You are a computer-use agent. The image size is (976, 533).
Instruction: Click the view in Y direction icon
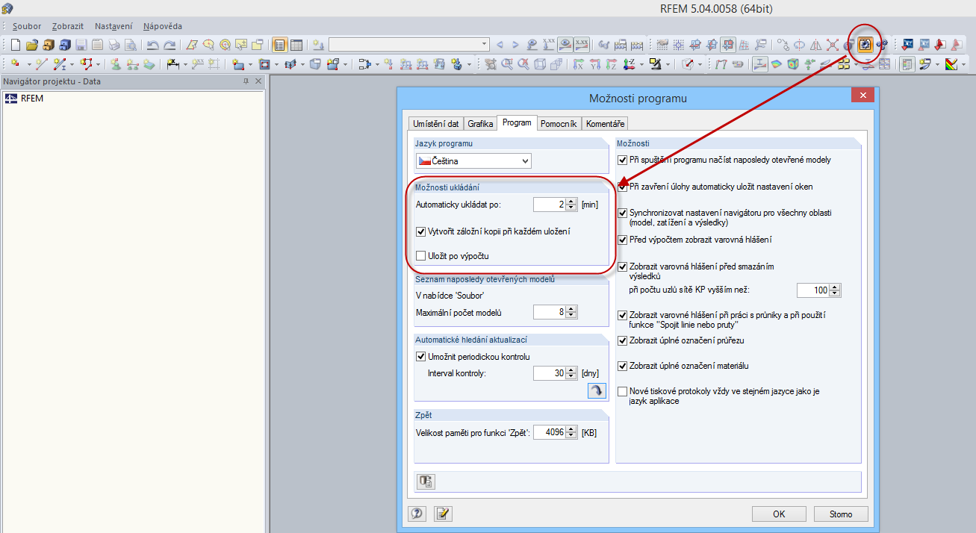pos(595,64)
